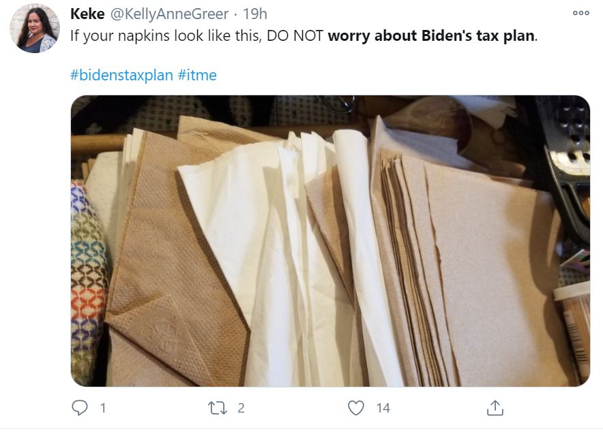Like the tweet with the heart icon
This screenshot has width=603, height=433.
(355, 408)
